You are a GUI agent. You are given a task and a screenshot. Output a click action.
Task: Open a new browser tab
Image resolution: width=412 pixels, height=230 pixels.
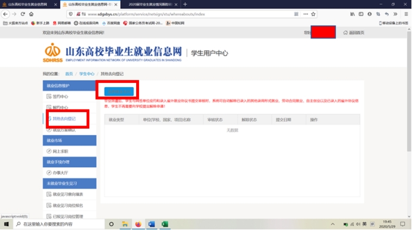click(x=185, y=5)
